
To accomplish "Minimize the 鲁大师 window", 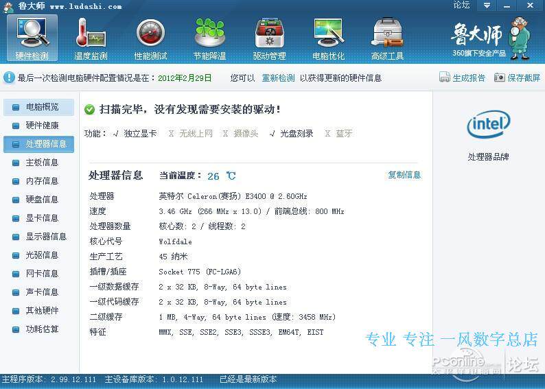I will [x=507, y=5].
